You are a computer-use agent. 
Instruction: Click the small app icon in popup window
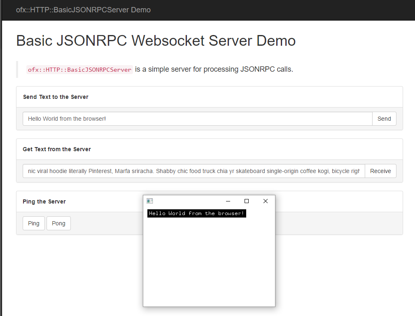150,201
